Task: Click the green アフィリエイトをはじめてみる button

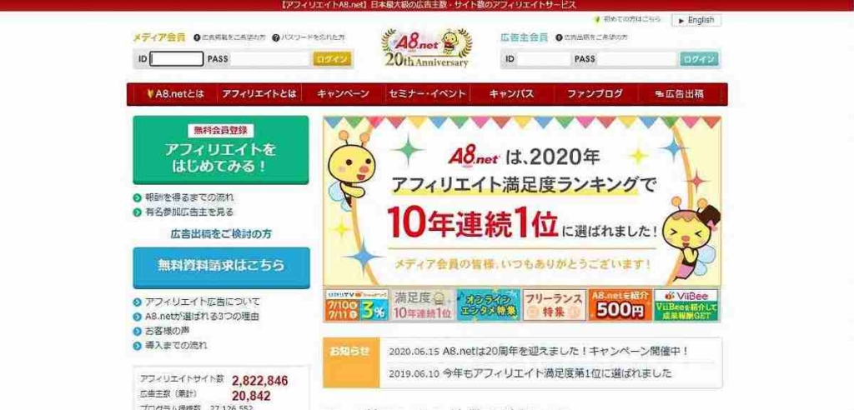Action: [x=220, y=150]
